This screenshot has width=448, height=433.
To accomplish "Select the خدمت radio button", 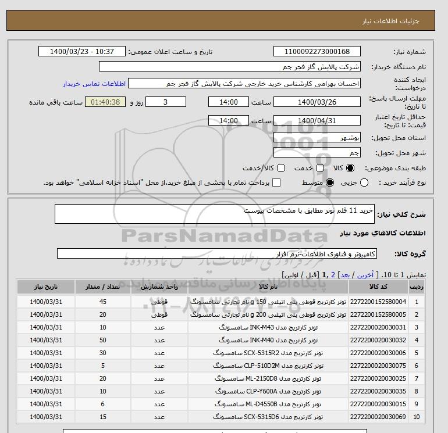I will [320, 168].
